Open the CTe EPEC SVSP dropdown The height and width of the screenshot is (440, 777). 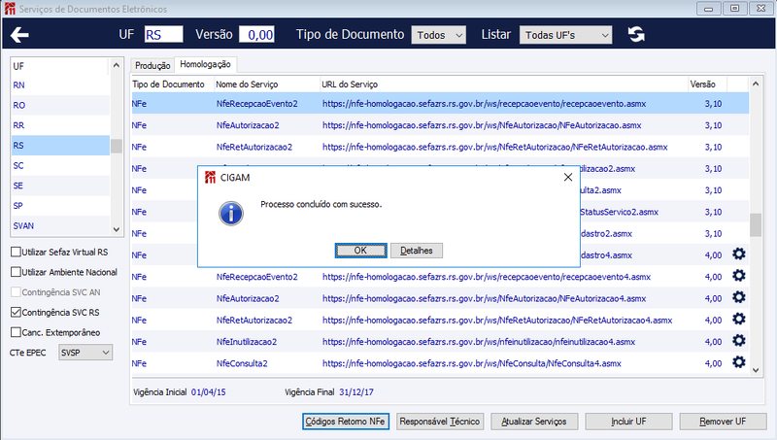(x=85, y=353)
